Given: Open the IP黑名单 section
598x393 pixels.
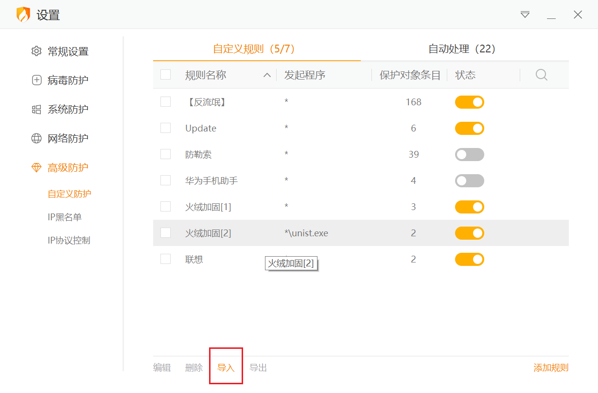Looking at the screenshot, I should point(65,217).
